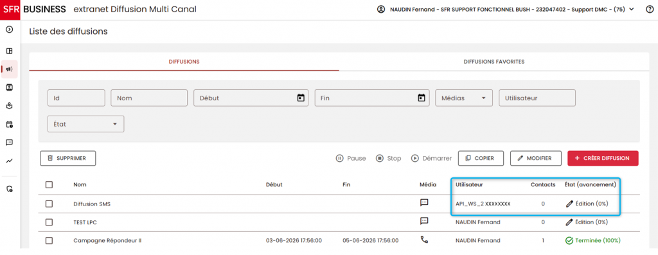
Task: Open the Fin date calendar picker
Action: (x=422, y=98)
